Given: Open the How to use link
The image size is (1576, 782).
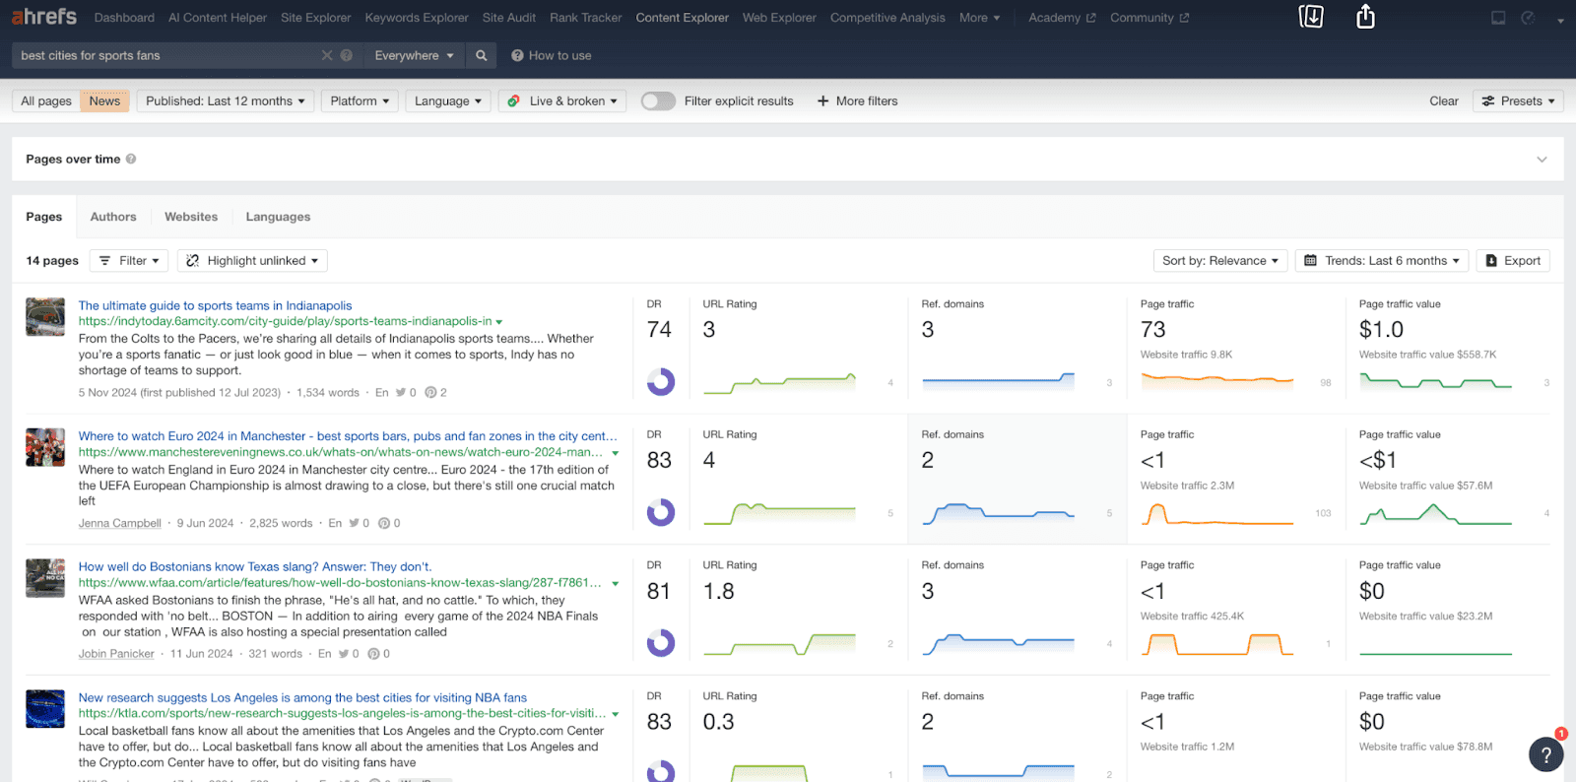Looking at the screenshot, I should (x=552, y=55).
